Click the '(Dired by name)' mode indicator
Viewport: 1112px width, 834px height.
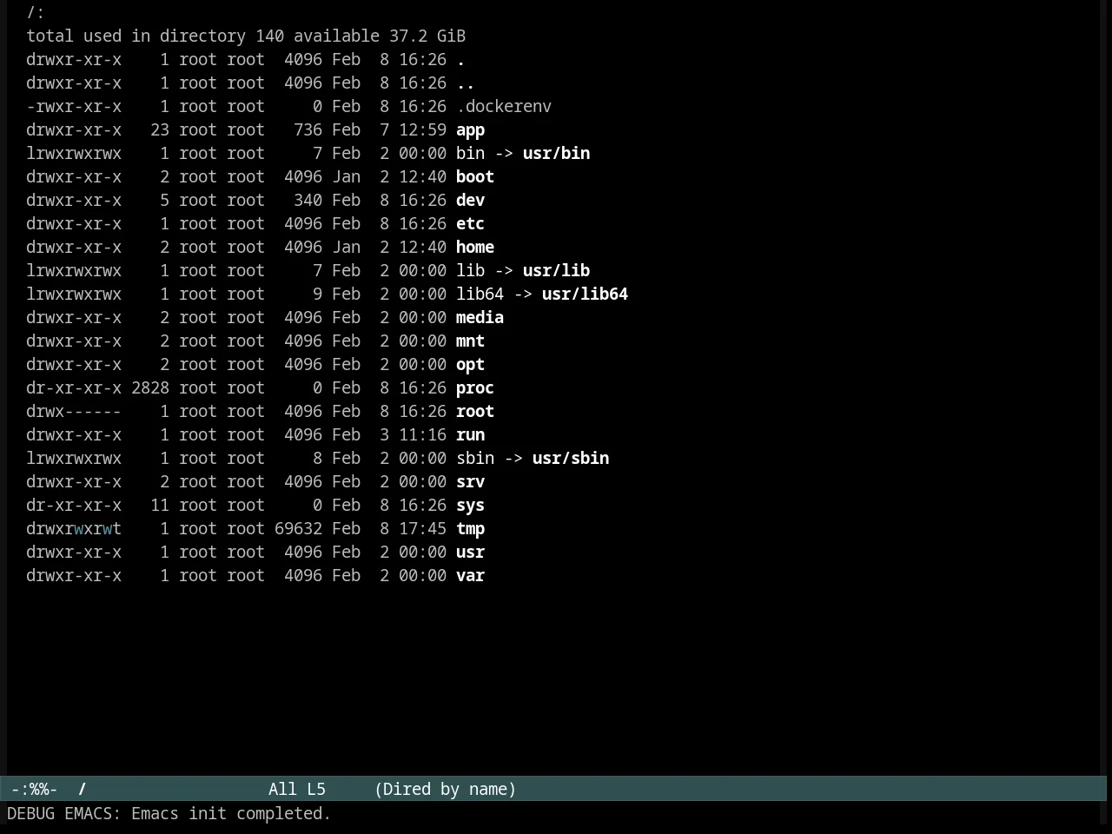click(446, 789)
